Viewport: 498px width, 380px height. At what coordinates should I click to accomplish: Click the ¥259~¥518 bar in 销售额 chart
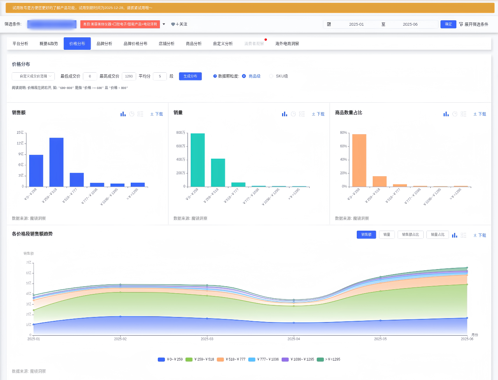tap(56, 162)
